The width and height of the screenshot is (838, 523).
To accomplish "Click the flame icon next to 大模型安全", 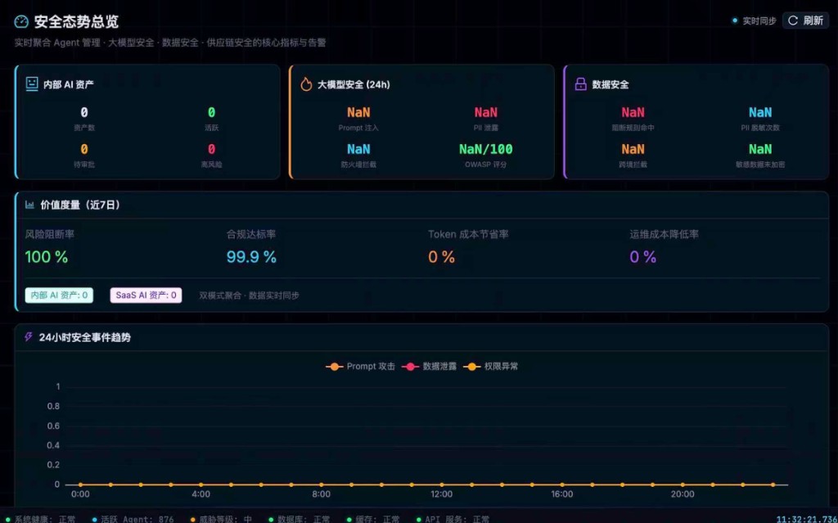I will [x=306, y=84].
